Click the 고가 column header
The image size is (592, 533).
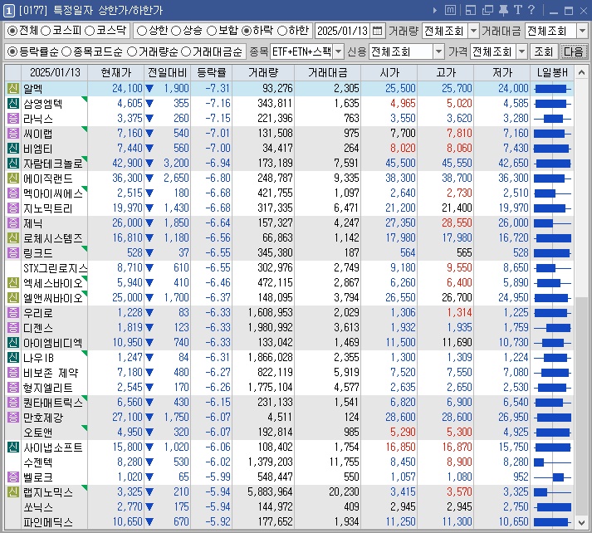tap(446, 72)
